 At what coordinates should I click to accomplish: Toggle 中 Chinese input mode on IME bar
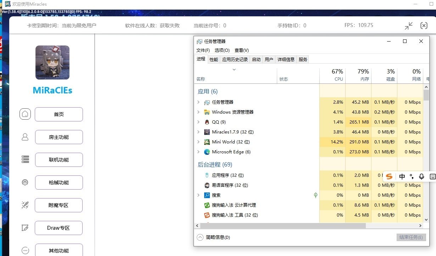(x=402, y=176)
